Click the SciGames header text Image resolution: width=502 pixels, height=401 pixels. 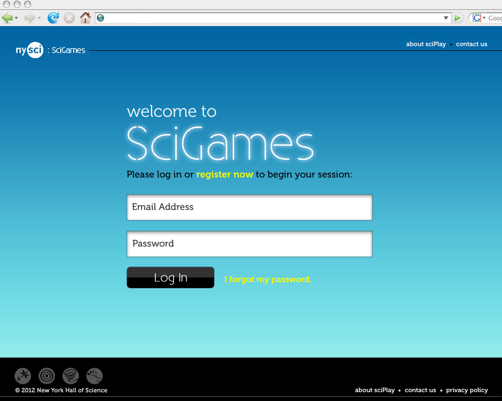point(69,50)
